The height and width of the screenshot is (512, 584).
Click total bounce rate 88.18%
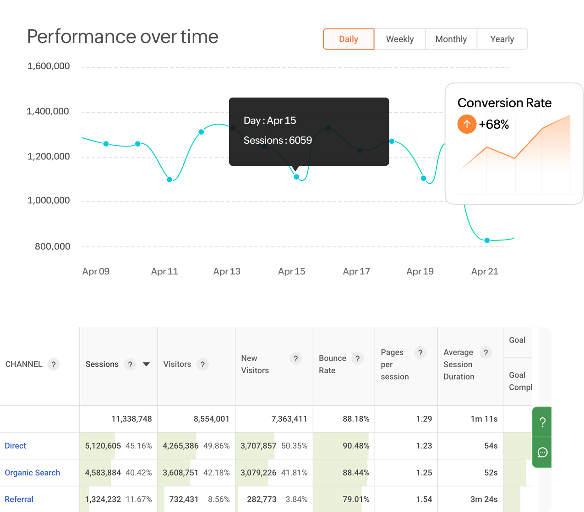[x=356, y=419]
